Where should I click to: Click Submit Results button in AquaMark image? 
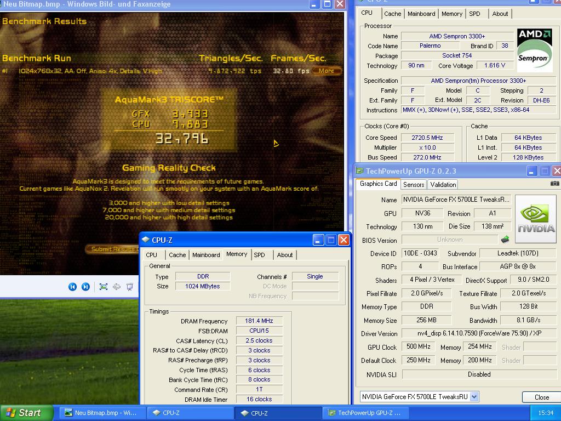(x=112, y=249)
